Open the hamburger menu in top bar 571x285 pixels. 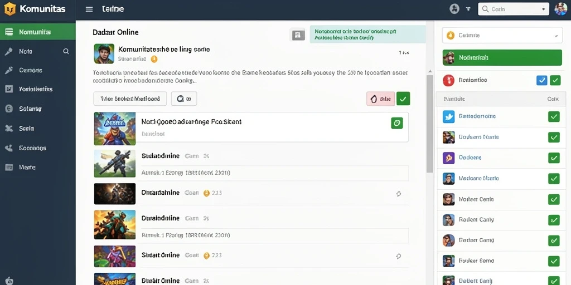(x=89, y=9)
